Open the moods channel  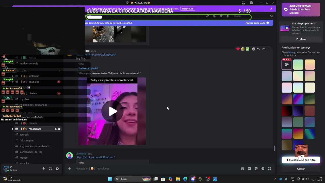point(23,158)
